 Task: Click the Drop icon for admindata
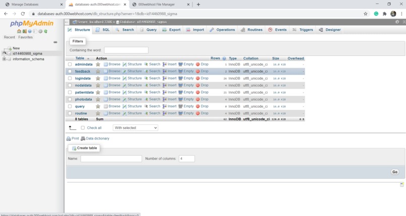coord(198,64)
